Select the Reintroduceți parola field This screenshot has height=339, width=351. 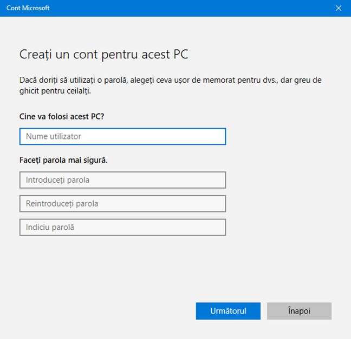click(x=122, y=204)
